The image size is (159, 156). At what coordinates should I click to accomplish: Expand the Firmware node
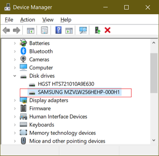tap(15, 108)
